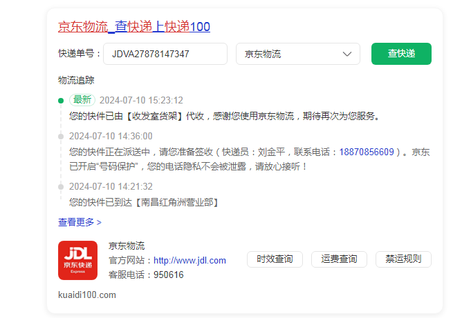Click the 物流追踪 section heading
Screen dimensions: 471x318
click(x=76, y=80)
